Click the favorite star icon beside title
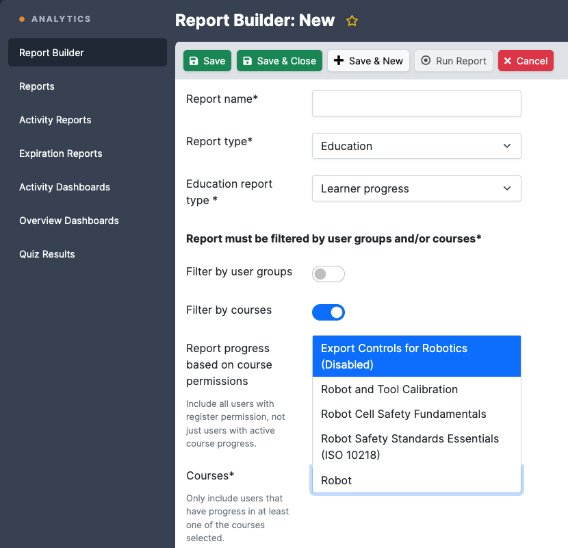This screenshot has width=568, height=548. pos(352,21)
